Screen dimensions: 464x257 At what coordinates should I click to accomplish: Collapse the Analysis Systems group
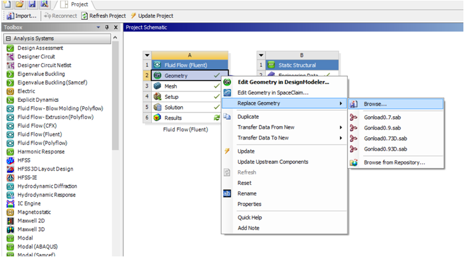coord(8,38)
